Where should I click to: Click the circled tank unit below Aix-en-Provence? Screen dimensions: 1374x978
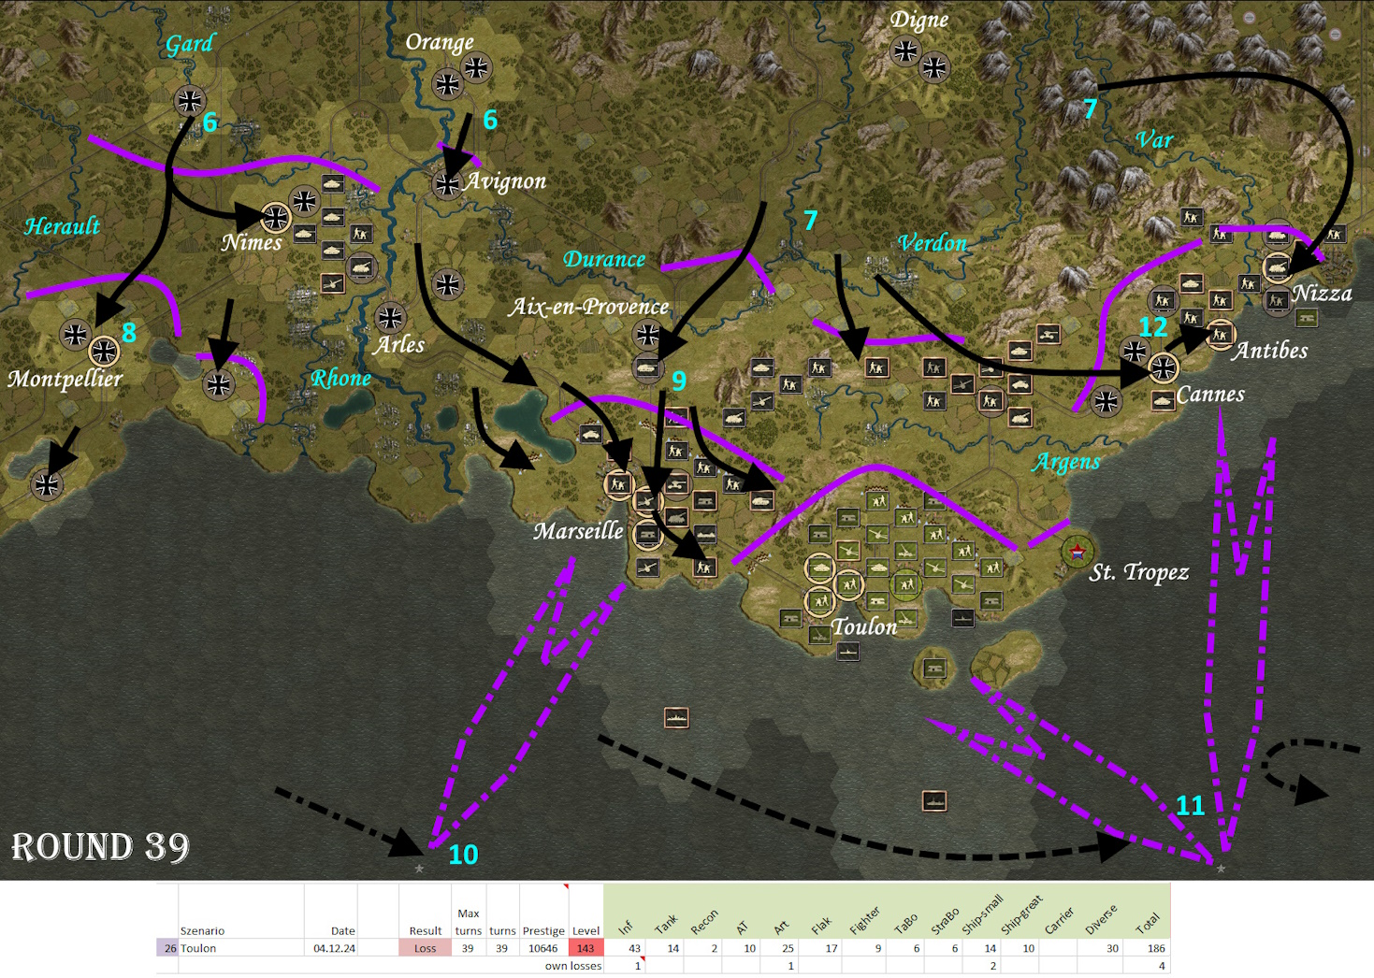(x=647, y=368)
